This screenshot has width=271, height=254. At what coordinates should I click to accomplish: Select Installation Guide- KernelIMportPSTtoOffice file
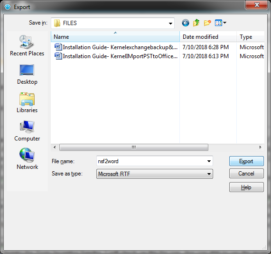coord(116,56)
